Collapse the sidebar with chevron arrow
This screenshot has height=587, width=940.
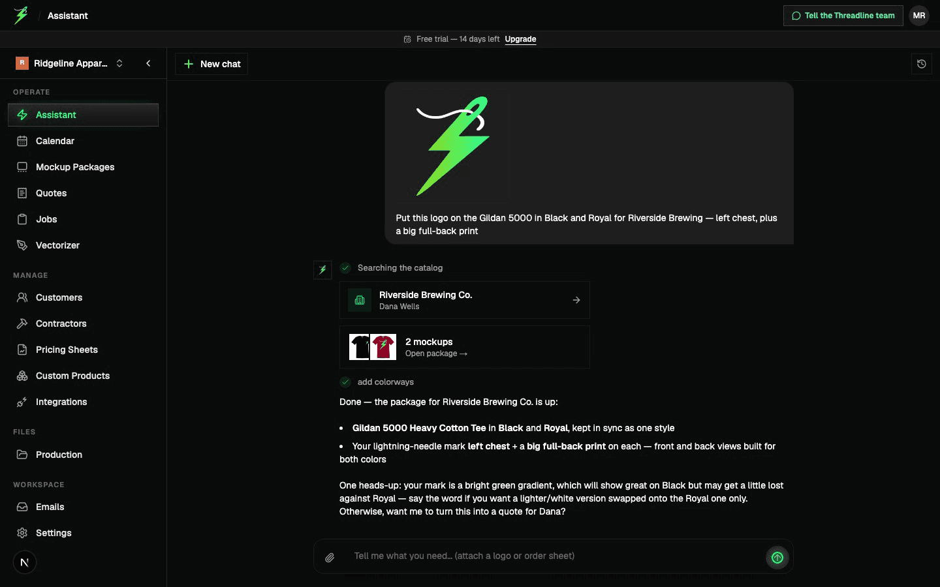[x=148, y=63]
